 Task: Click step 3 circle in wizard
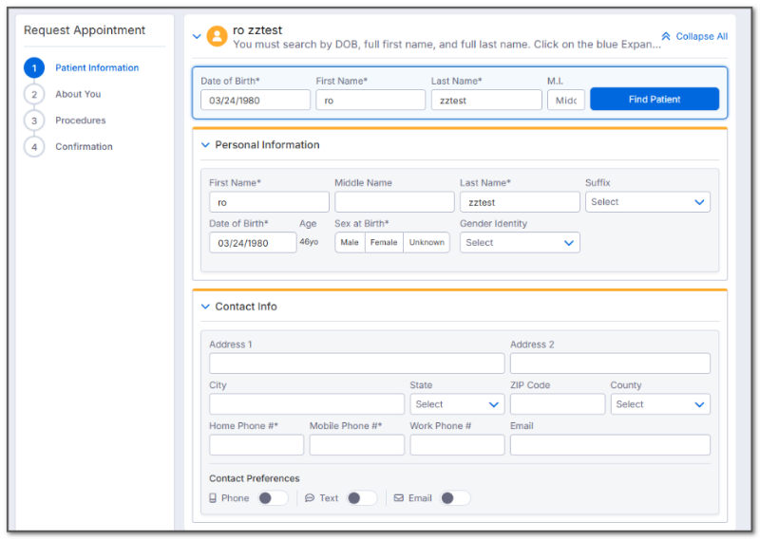click(x=34, y=121)
